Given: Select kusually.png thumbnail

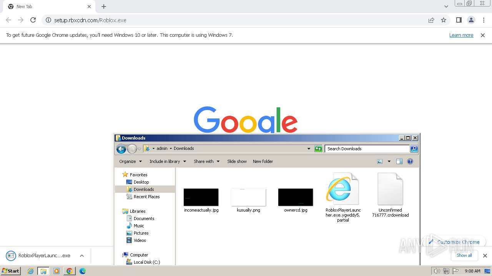Looking at the screenshot, I should (248, 197).
